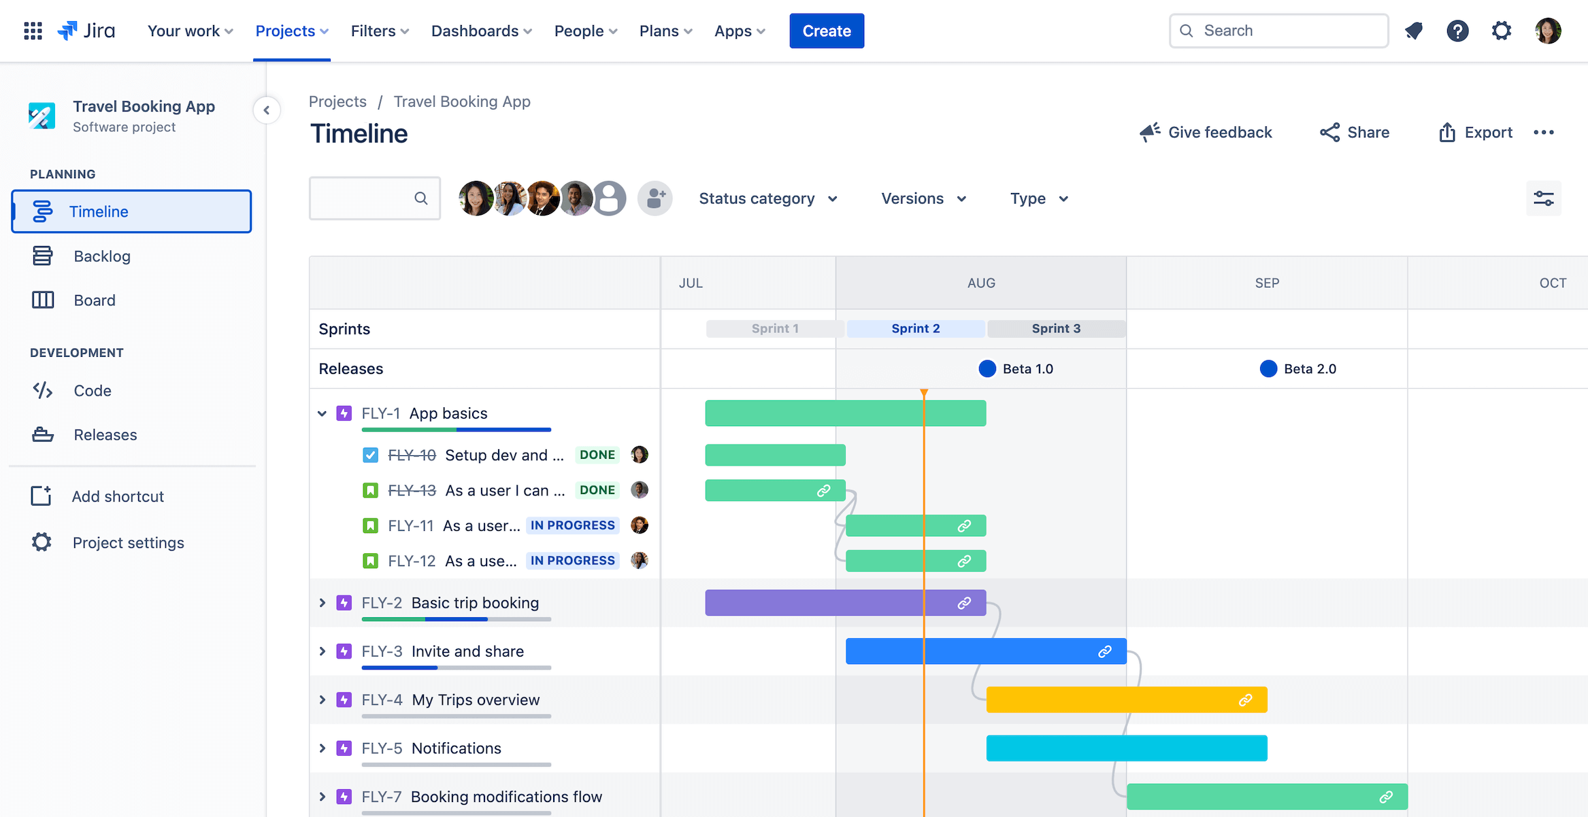Image resolution: width=1588 pixels, height=817 pixels.
Task: Click the Backlog icon in sidebar
Action: 39,254
